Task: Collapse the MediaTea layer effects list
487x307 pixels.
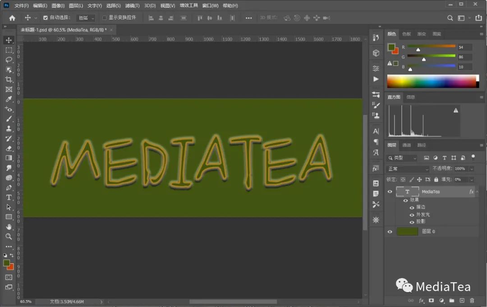Action: [x=477, y=192]
